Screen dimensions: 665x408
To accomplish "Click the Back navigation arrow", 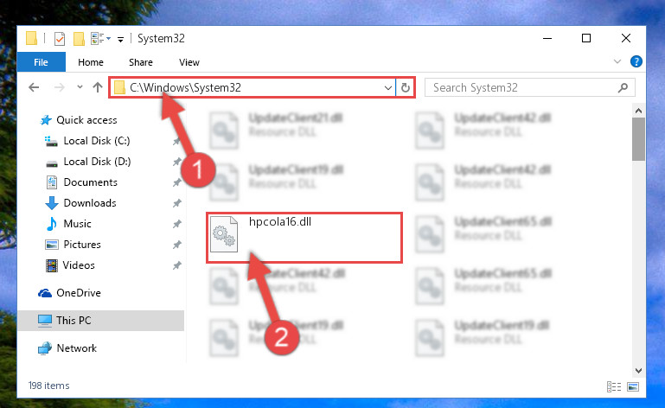I will pyautogui.click(x=34, y=87).
